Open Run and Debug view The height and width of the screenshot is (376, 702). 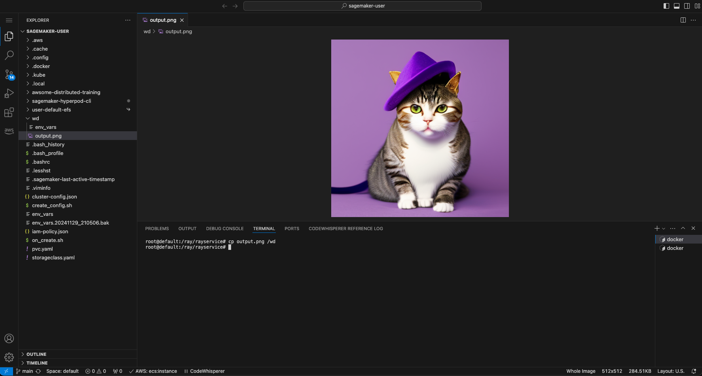point(9,94)
